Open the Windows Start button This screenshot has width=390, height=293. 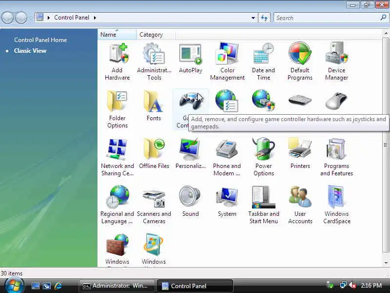[x=14, y=286]
